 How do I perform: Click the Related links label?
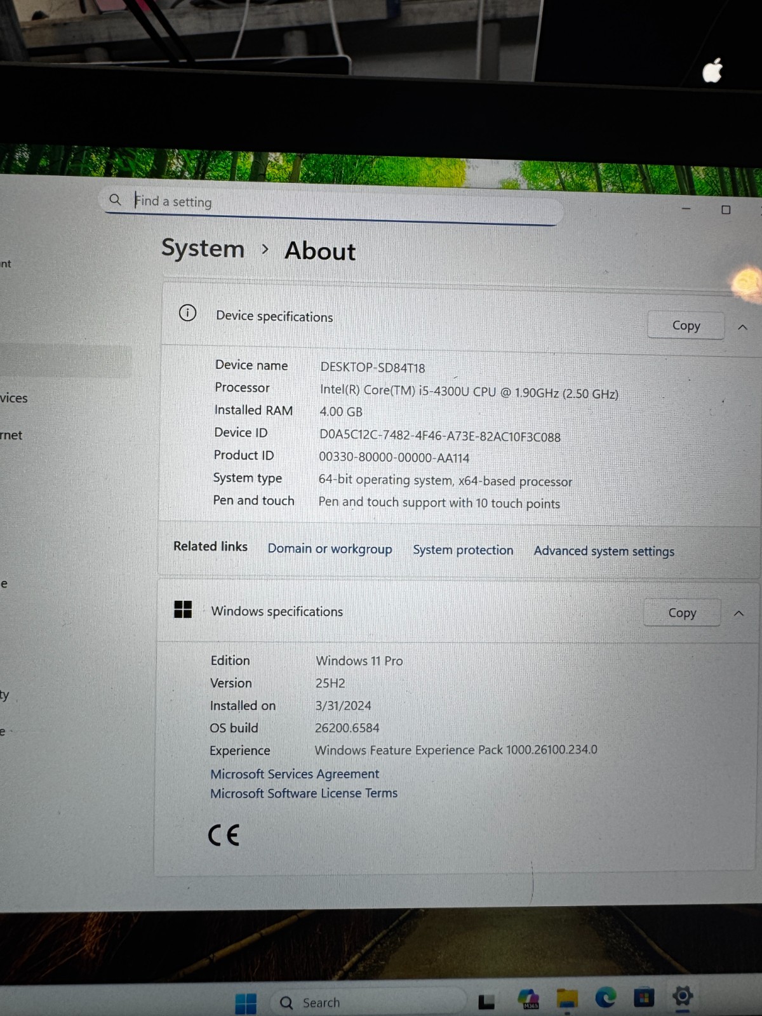[x=210, y=546]
